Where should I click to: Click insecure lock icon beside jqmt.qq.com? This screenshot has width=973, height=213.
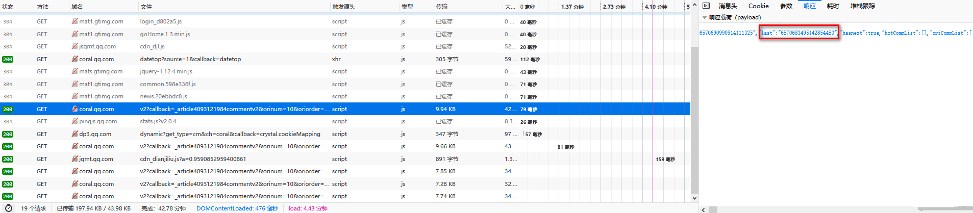pyautogui.click(x=75, y=159)
